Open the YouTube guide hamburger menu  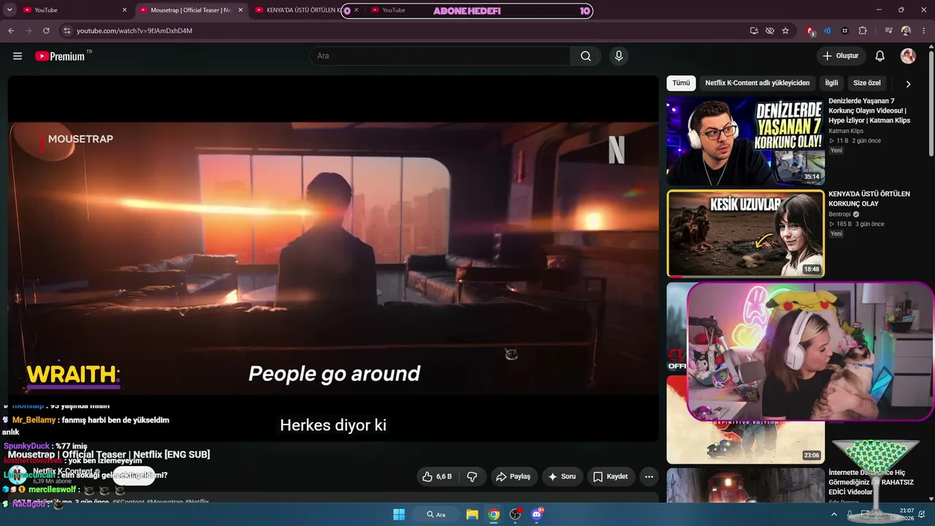point(18,56)
